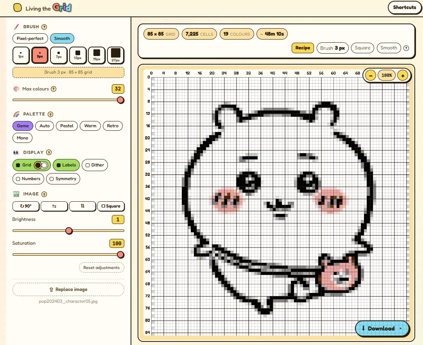Screen dimensions: 423x345
Task: Expand the Download options arrow
Action: pos(401,329)
